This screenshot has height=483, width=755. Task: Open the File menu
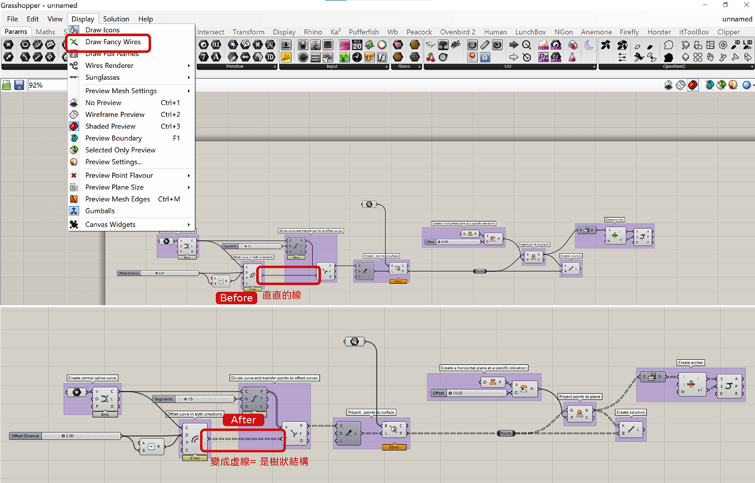point(12,19)
